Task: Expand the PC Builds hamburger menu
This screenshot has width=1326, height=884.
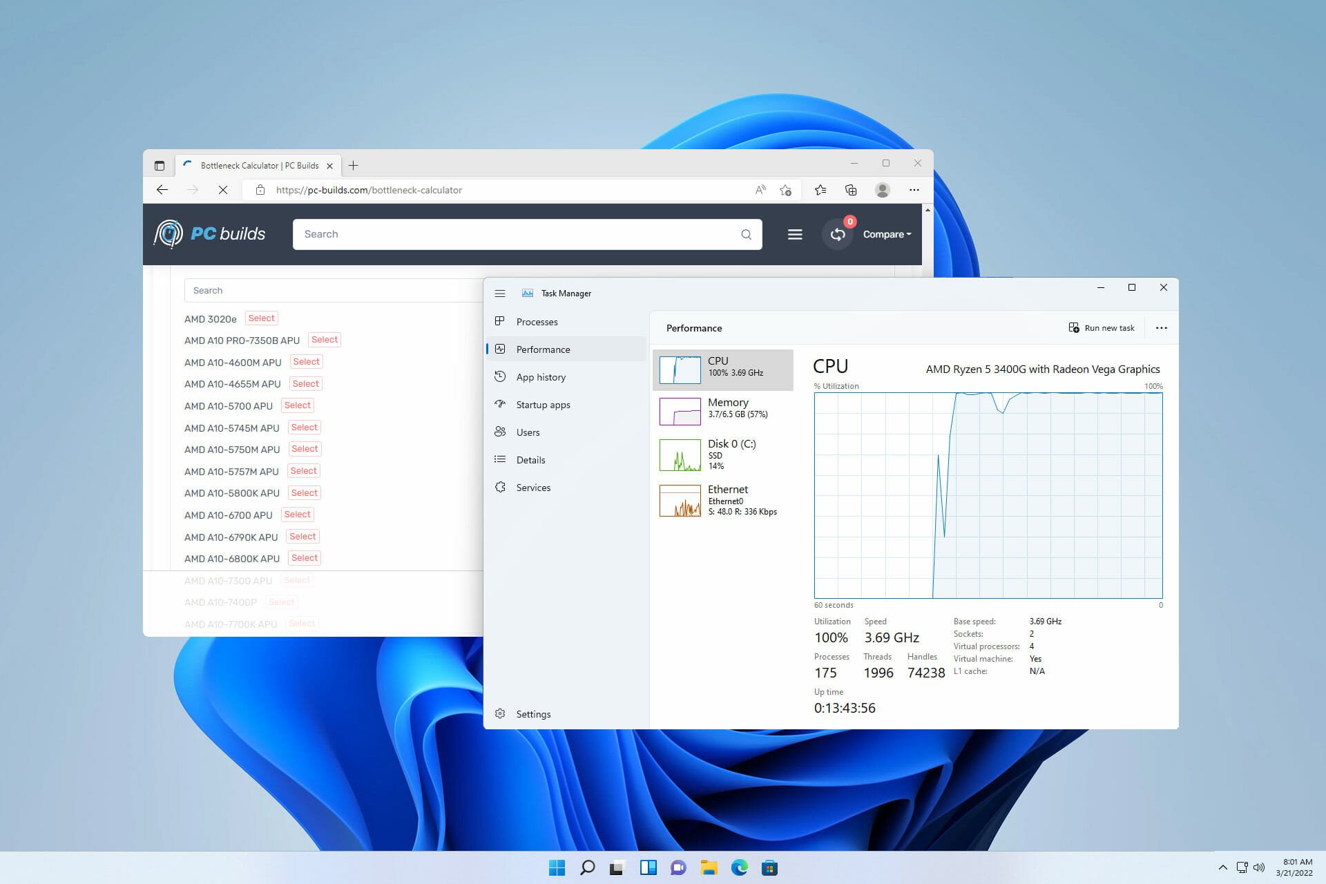Action: point(795,234)
